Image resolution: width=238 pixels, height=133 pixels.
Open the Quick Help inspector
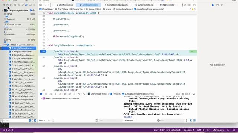click(x=222, y=5)
